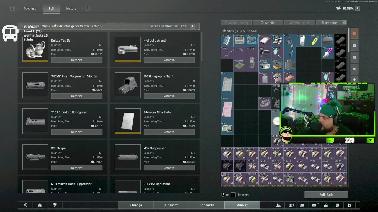Viewport: 378px width, 212px height.
Task: Open the Storage section in the bottom bar
Action: pos(136,205)
